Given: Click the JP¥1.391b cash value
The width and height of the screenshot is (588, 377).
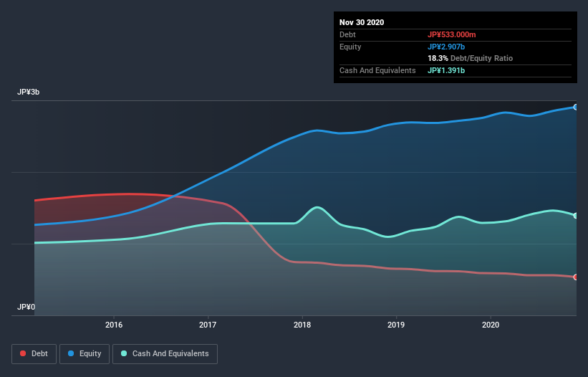Looking at the screenshot, I should [446, 70].
